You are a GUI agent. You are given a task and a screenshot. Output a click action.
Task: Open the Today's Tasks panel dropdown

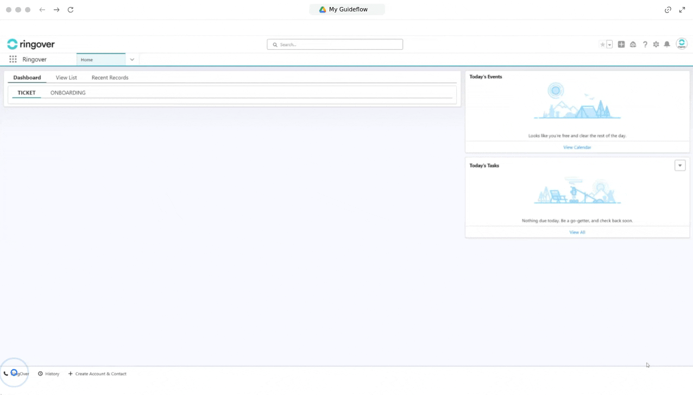(679, 165)
